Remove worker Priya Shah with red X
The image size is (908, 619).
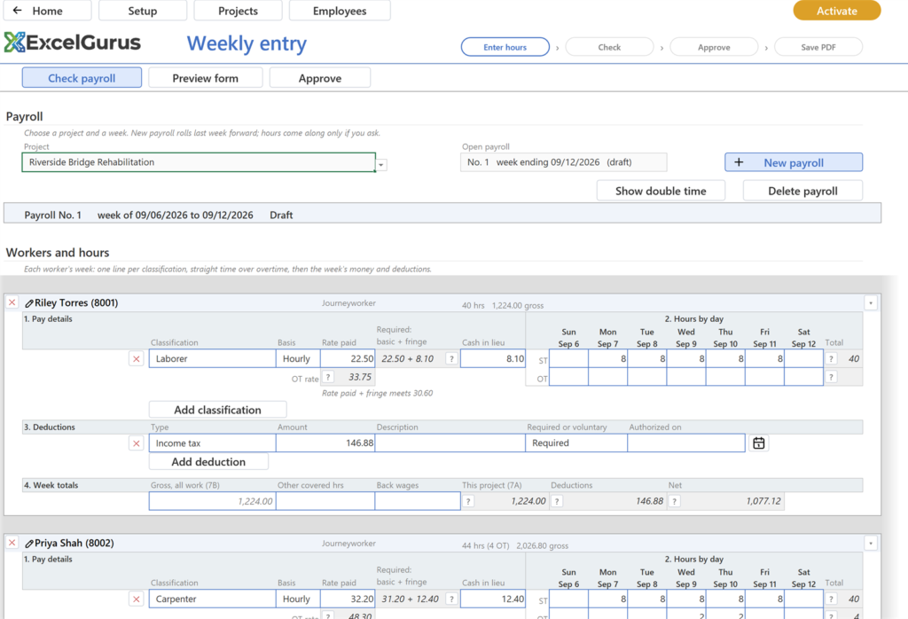tap(12, 543)
